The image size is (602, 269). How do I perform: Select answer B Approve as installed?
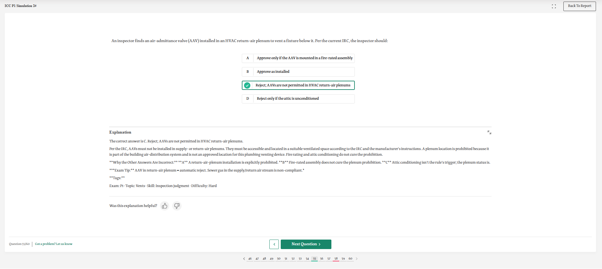click(298, 72)
